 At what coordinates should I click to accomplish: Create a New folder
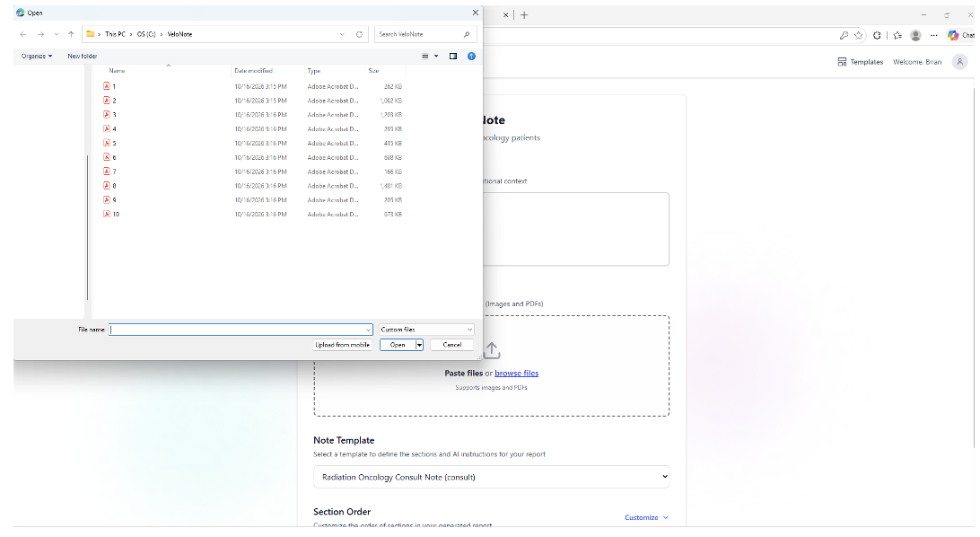click(x=82, y=57)
